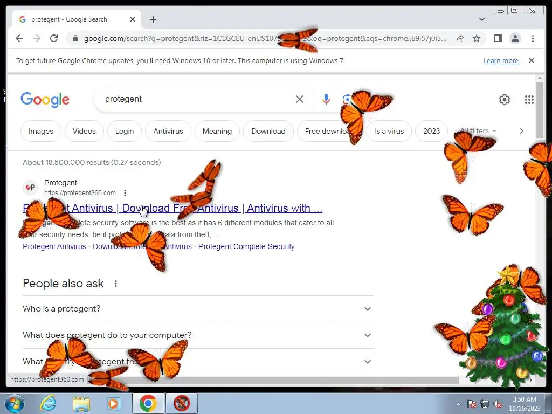This screenshot has height=414, width=552.
Task: Open options for the protegent360.com result
Action: (x=125, y=193)
